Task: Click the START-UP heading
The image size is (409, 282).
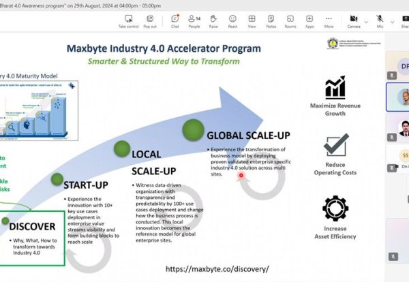Action: pos(86,185)
